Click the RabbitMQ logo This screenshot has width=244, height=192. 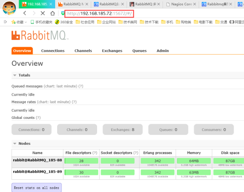point(40,35)
